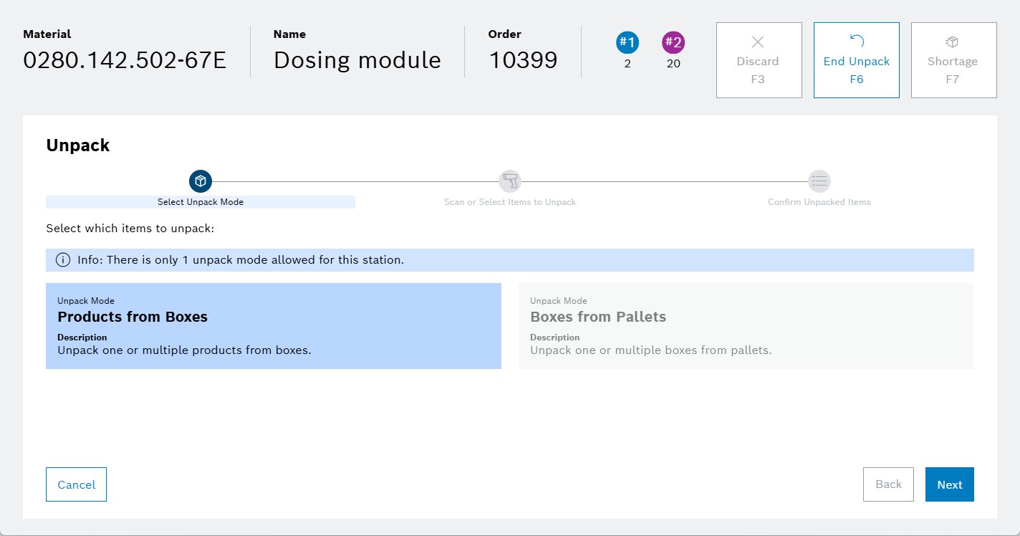Screen dimensions: 1020x536
Task: Click the info circle icon in the banner
Action: pyautogui.click(x=63, y=260)
